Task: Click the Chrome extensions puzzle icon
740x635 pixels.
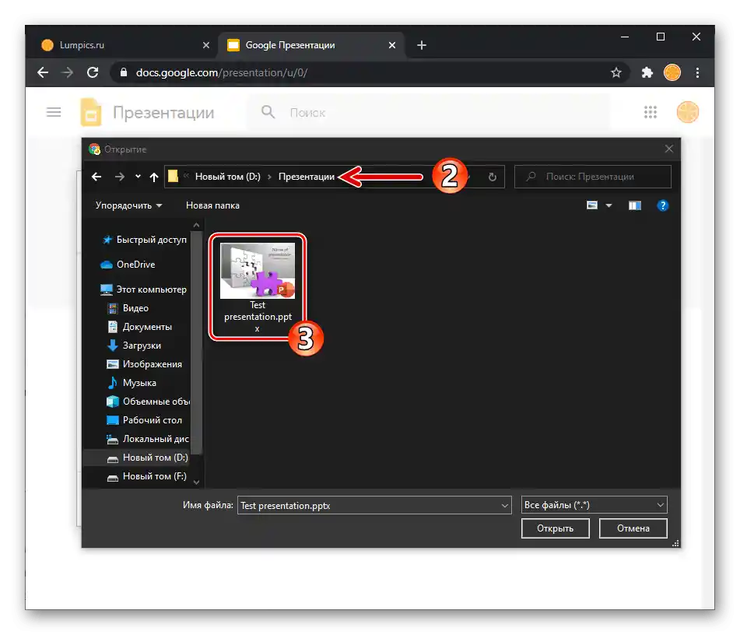Action: pyautogui.click(x=647, y=72)
